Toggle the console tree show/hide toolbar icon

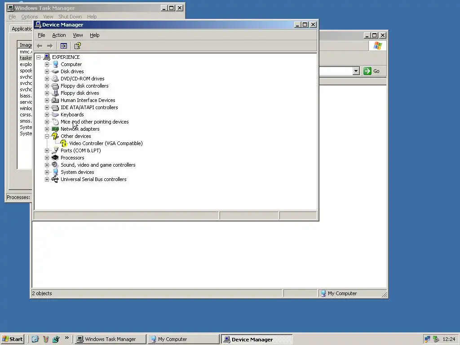point(64,46)
